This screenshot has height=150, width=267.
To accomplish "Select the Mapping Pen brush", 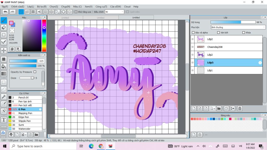I will coord(25,113).
